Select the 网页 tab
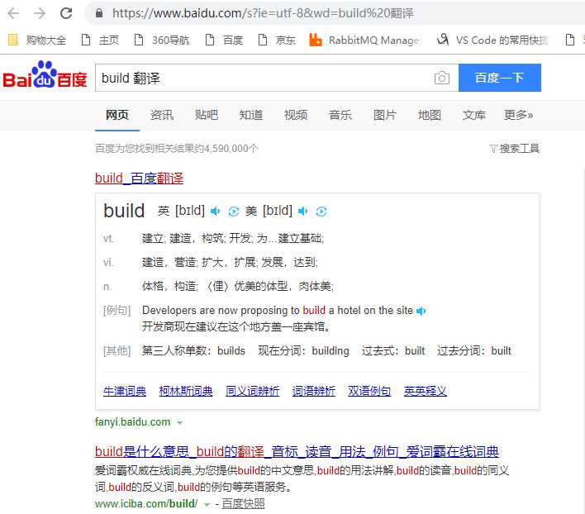The height and width of the screenshot is (514, 585). 117,115
